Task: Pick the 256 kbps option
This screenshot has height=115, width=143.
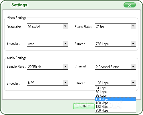Action: 115,110
